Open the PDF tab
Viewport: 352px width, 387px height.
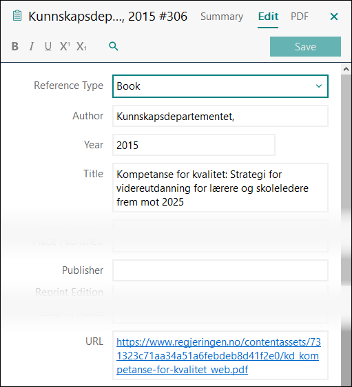click(300, 17)
